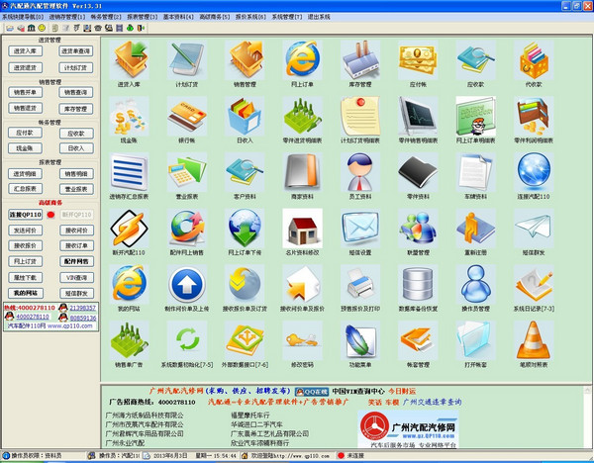Open 短信设置 envelope icon
Viewport: 594px width, 463px height.
pyautogui.click(x=360, y=229)
